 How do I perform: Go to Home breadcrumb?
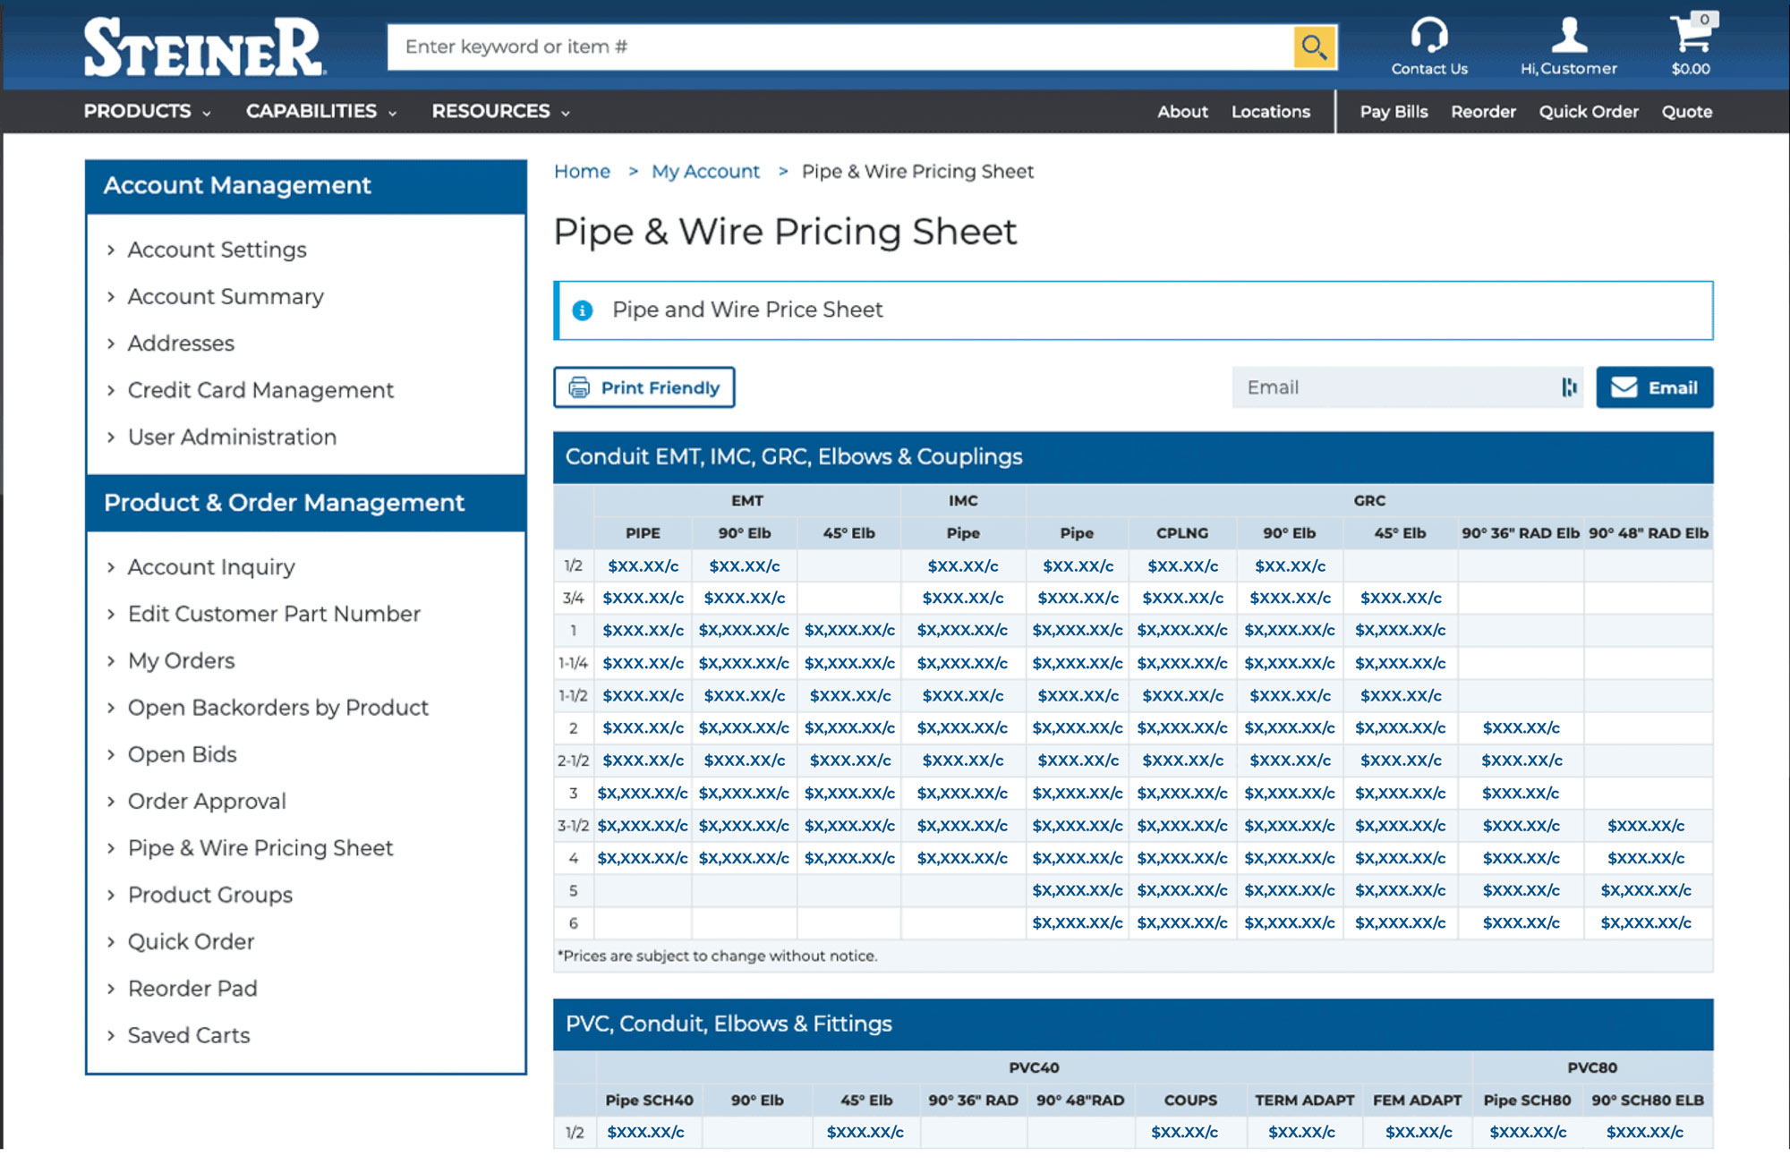(x=582, y=172)
